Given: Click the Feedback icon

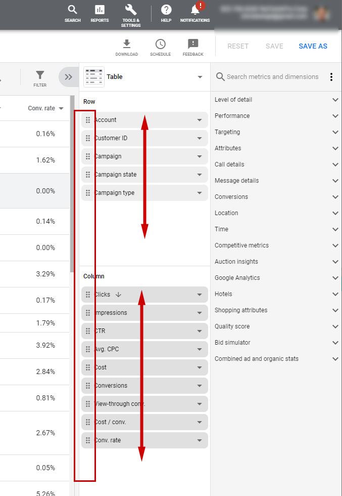Looking at the screenshot, I should pos(193,44).
